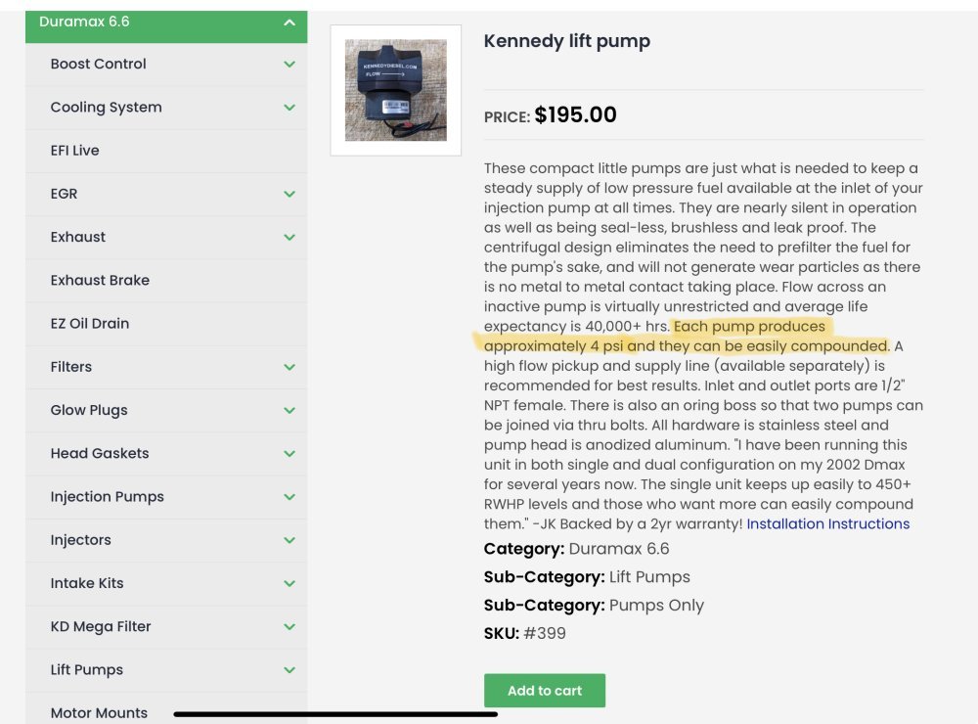Expand the Lift Pumps chevron

[x=289, y=670]
